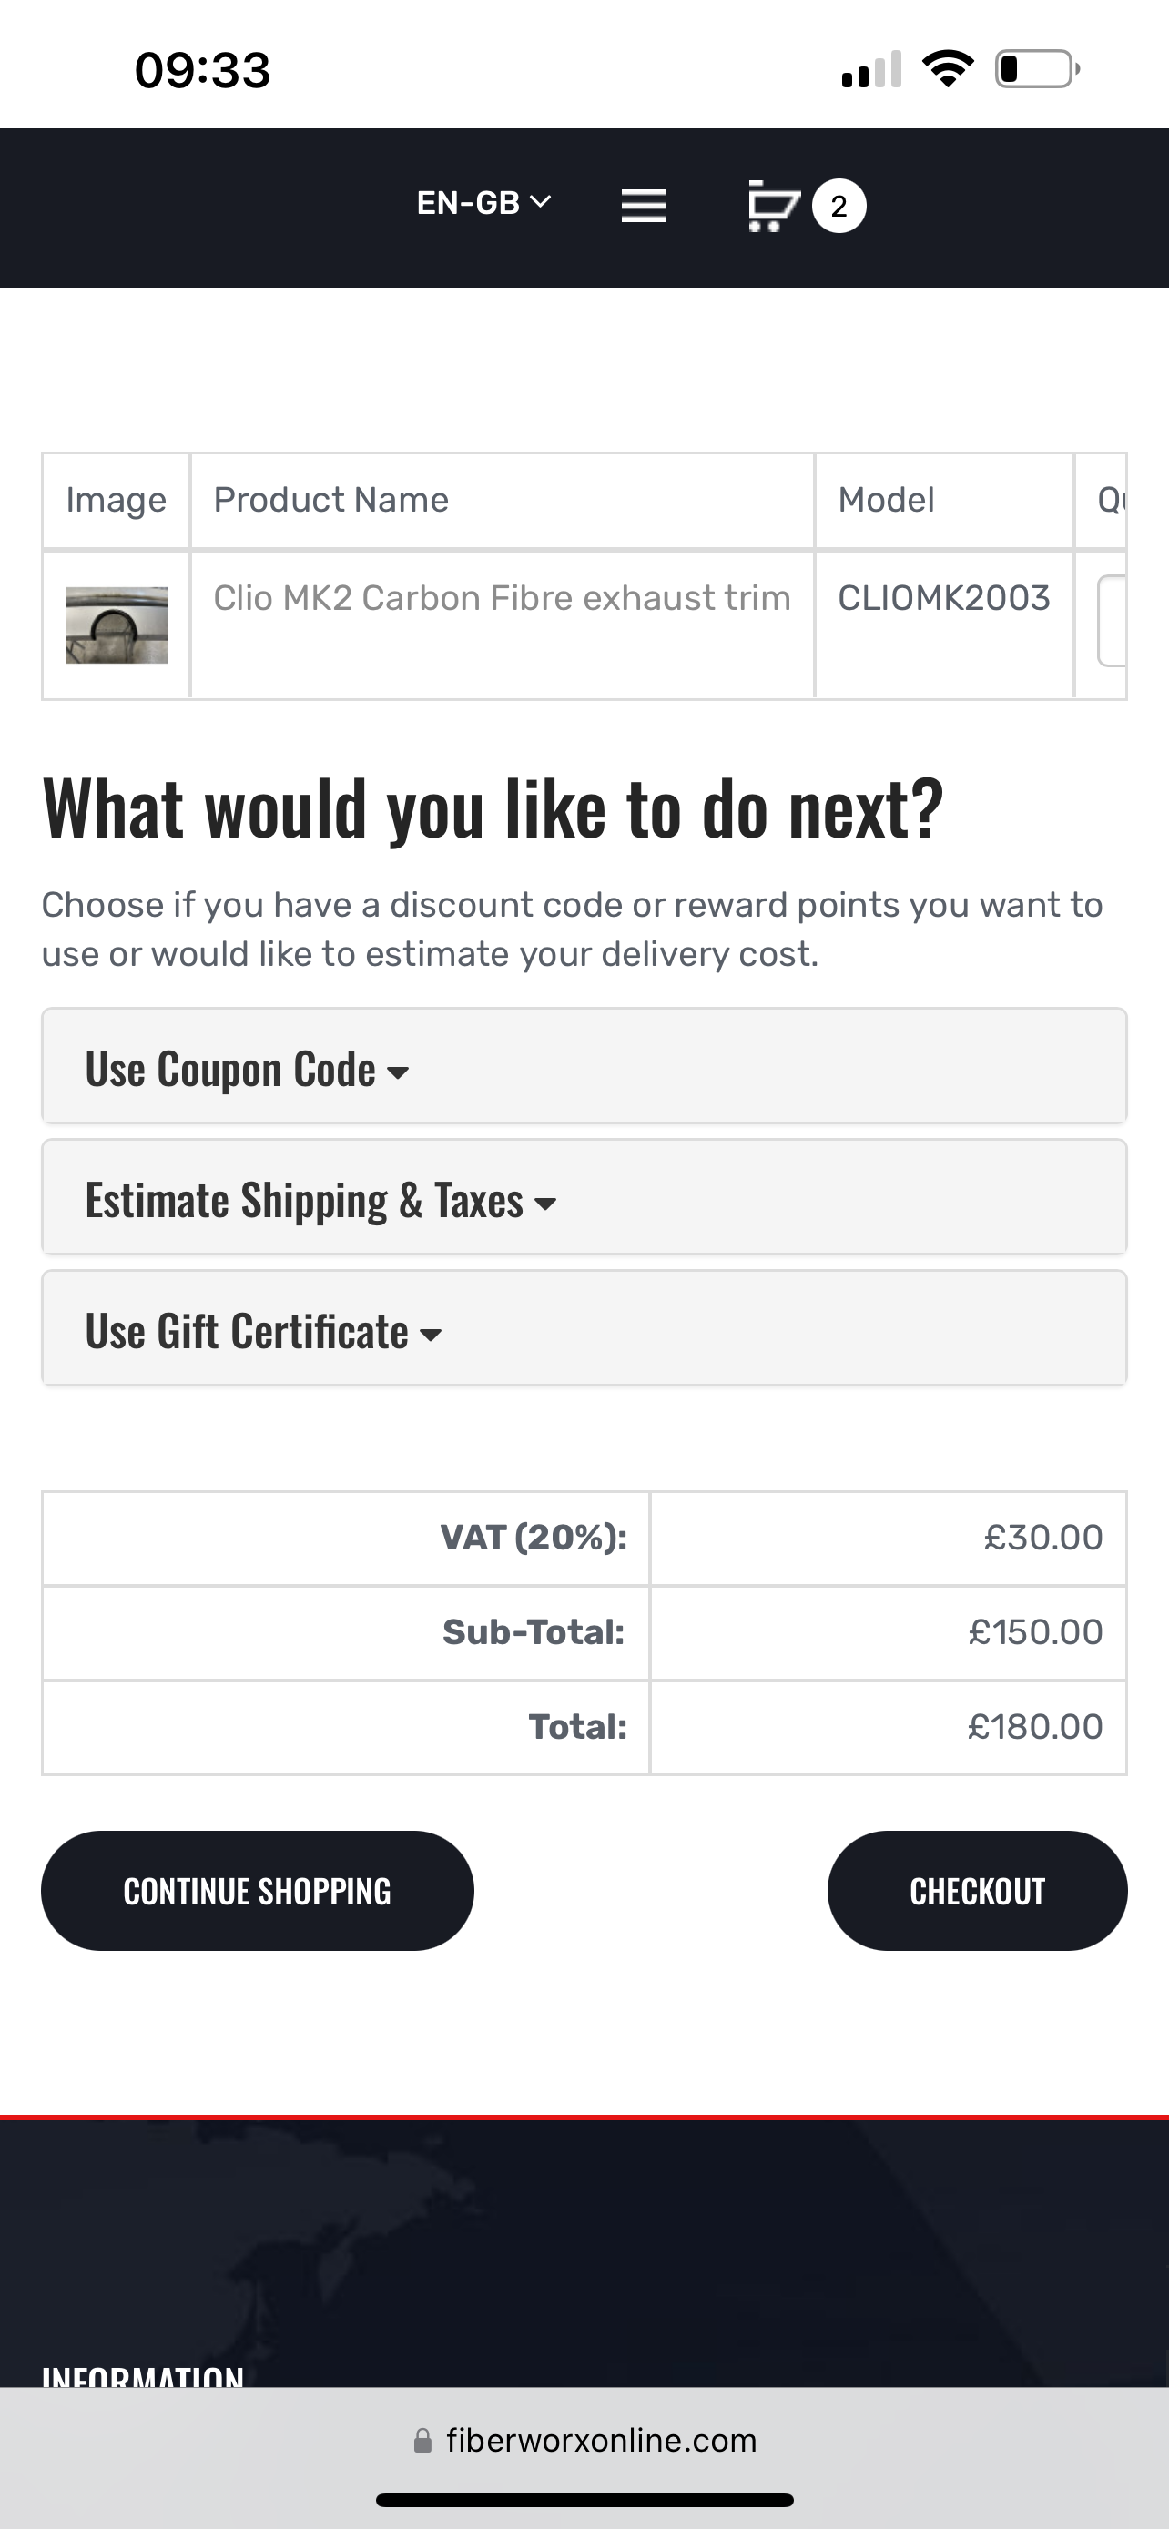This screenshot has width=1169, height=2529.
Task: Tap the Model column header
Action: pos(885,500)
